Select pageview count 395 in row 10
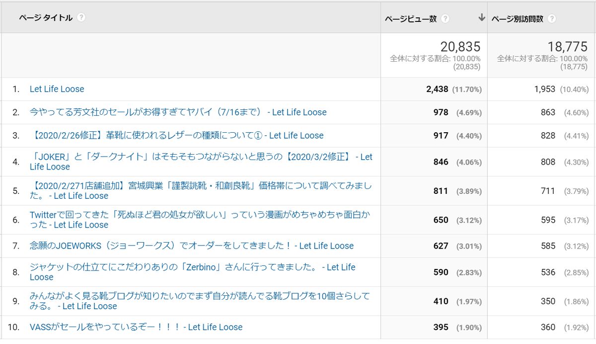Screen dimensions: 596x344 tap(441, 328)
